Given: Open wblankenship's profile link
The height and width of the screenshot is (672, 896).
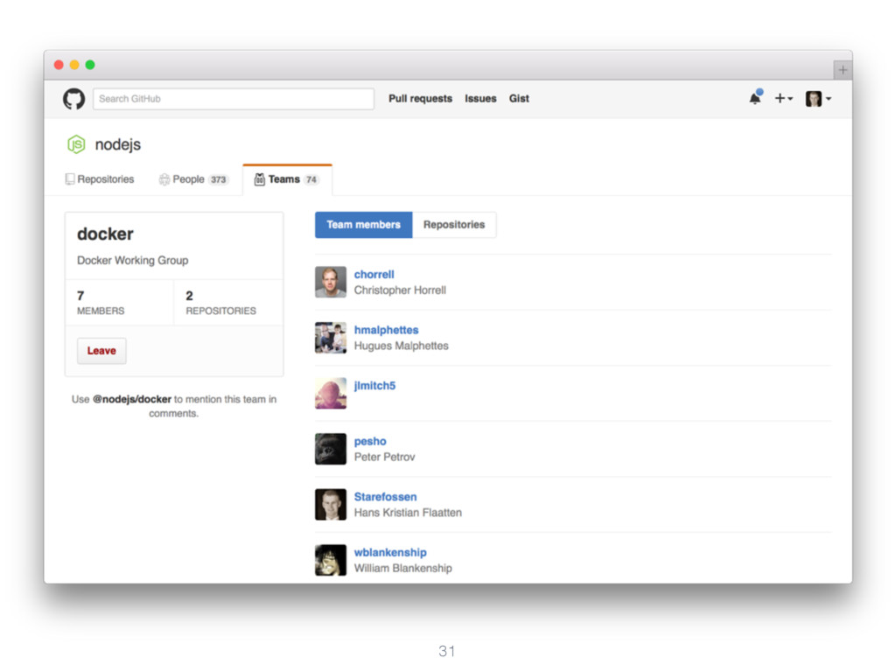Looking at the screenshot, I should (390, 552).
